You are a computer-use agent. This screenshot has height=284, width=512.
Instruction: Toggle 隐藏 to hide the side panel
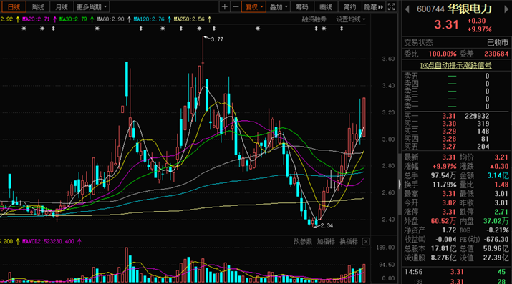click(374, 7)
